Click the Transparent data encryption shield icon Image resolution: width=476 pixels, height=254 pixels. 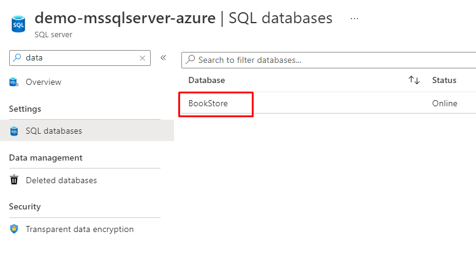click(x=14, y=229)
